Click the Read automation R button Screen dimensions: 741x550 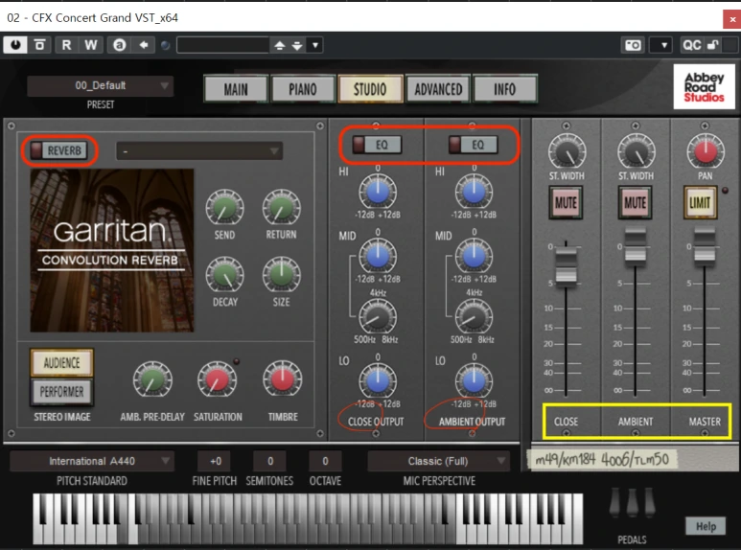(x=67, y=45)
